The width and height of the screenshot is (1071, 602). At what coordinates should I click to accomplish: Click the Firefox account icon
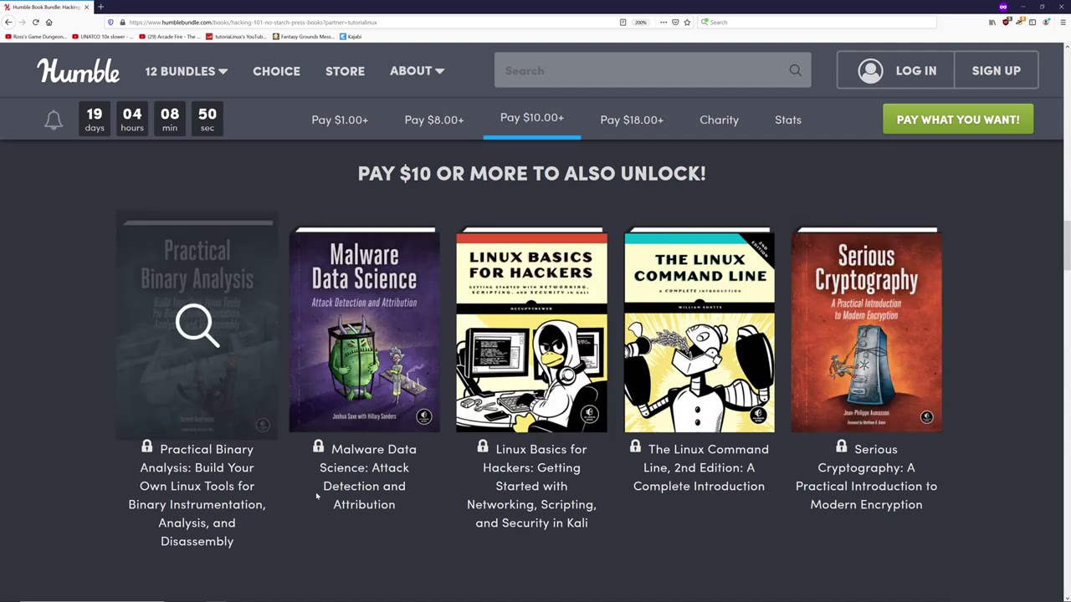point(1046,23)
